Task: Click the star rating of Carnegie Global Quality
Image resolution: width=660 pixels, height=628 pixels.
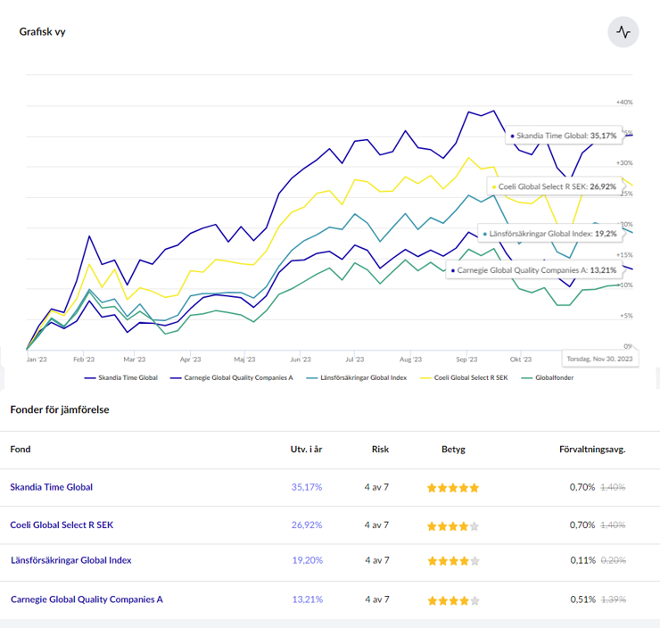Action: [x=453, y=600]
